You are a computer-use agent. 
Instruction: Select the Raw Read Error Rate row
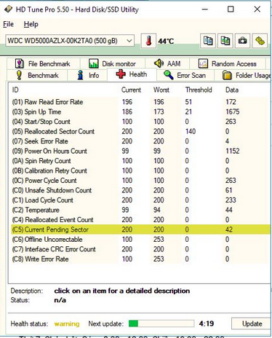[140, 102]
